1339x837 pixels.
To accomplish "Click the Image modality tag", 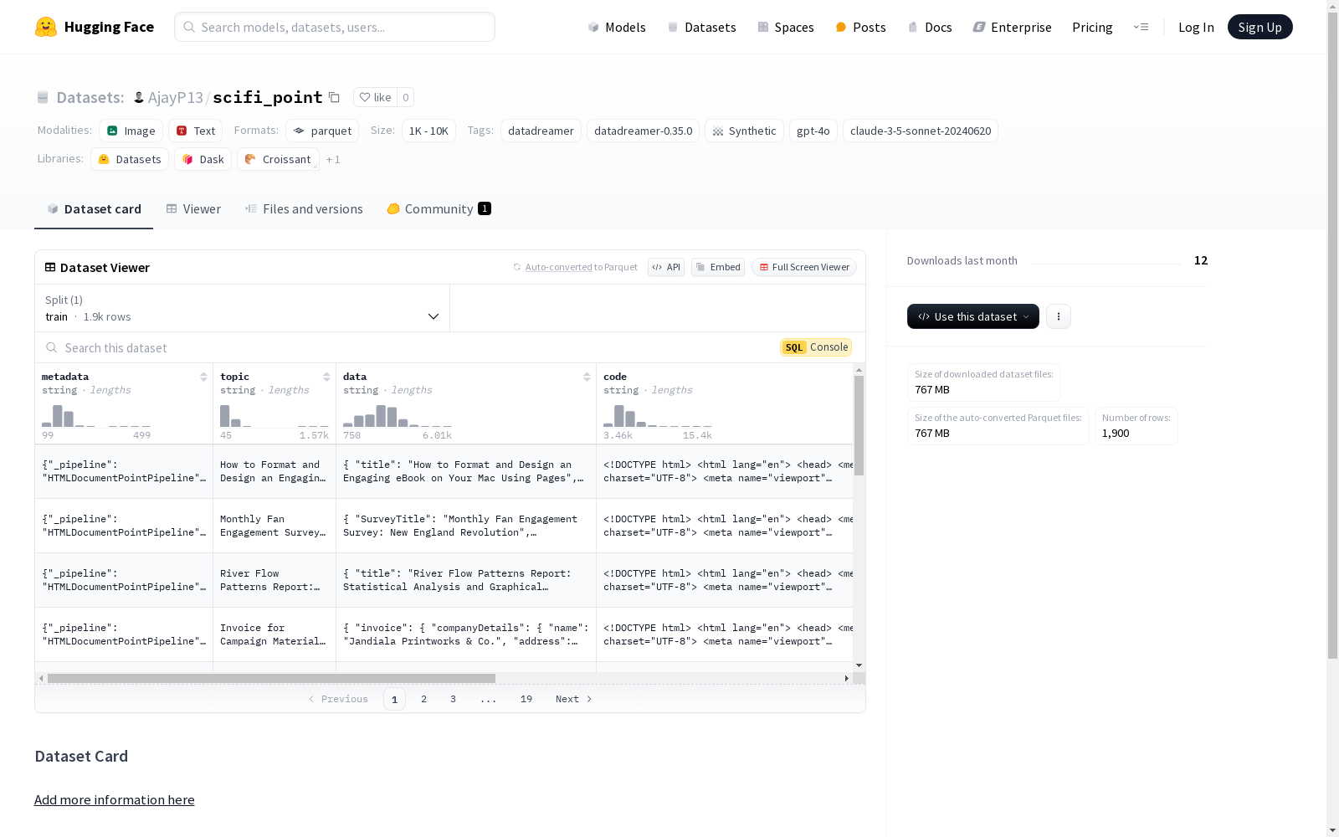I will [131, 131].
